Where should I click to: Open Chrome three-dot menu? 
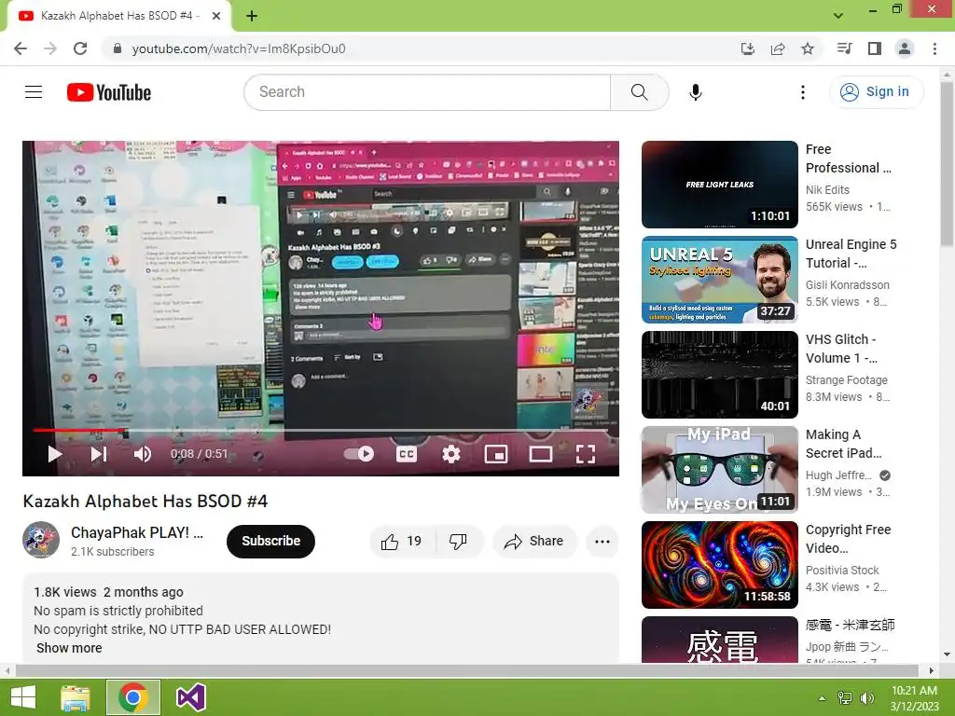click(x=934, y=48)
